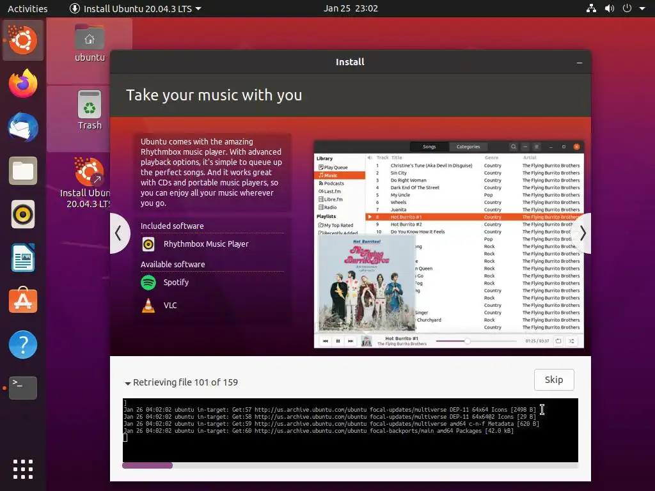Image resolution: width=655 pixels, height=491 pixels.
Task: Show Applications grid button
Action: 22,469
